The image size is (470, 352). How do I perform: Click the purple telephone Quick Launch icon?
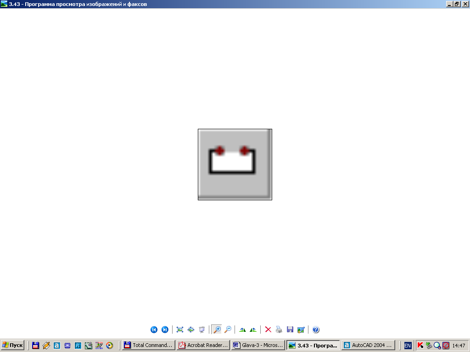tap(67, 346)
